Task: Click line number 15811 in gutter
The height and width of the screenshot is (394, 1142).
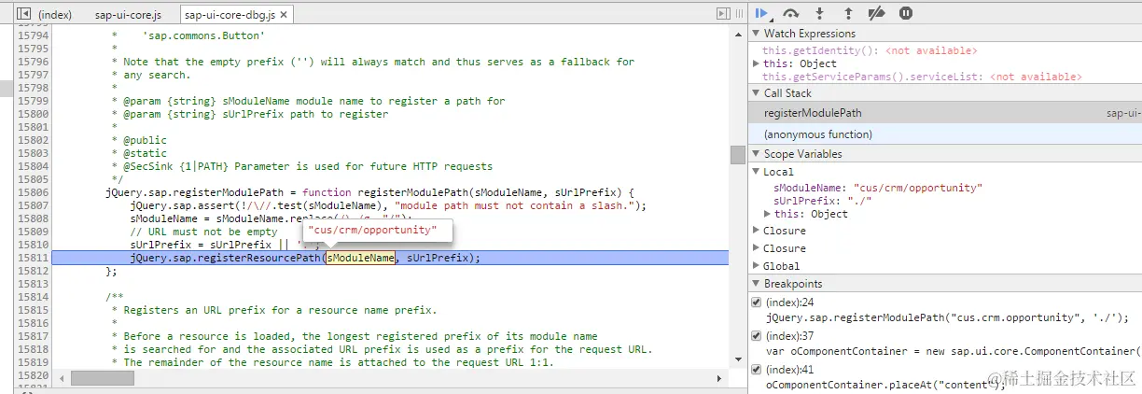Action: 34,258
